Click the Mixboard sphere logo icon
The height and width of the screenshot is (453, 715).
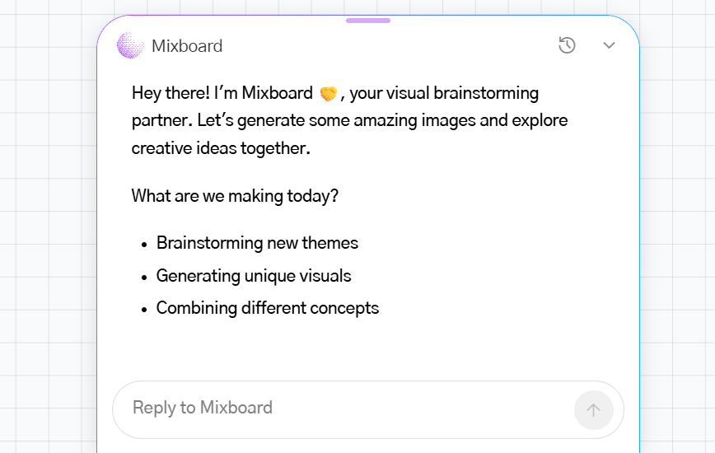click(x=130, y=45)
